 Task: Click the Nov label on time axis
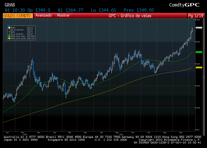23,133
